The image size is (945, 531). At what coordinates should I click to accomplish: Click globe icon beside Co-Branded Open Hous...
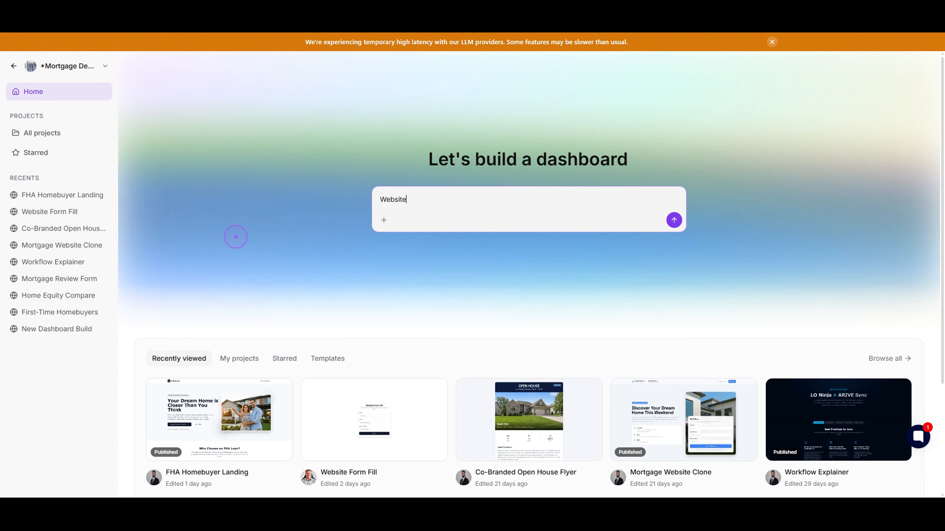point(14,228)
